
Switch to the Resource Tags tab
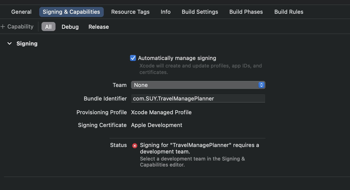pos(130,12)
